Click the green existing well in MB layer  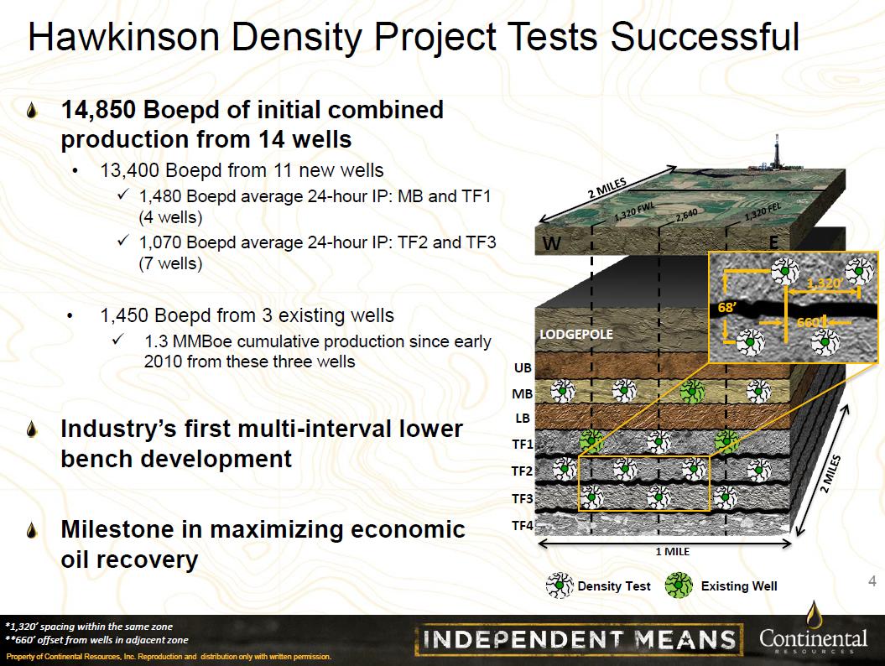(692, 390)
